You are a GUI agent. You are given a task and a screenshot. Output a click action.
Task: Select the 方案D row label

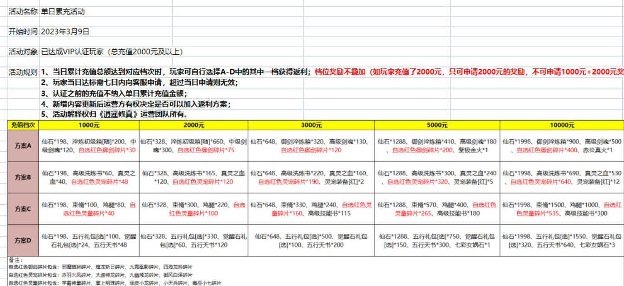click(23, 241)
